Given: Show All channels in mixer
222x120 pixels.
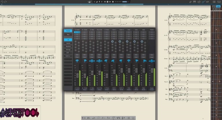Looking at the screenshot, I should point(68,40).
